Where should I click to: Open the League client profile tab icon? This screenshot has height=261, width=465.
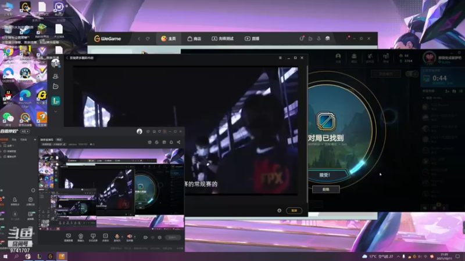[338, 57]
